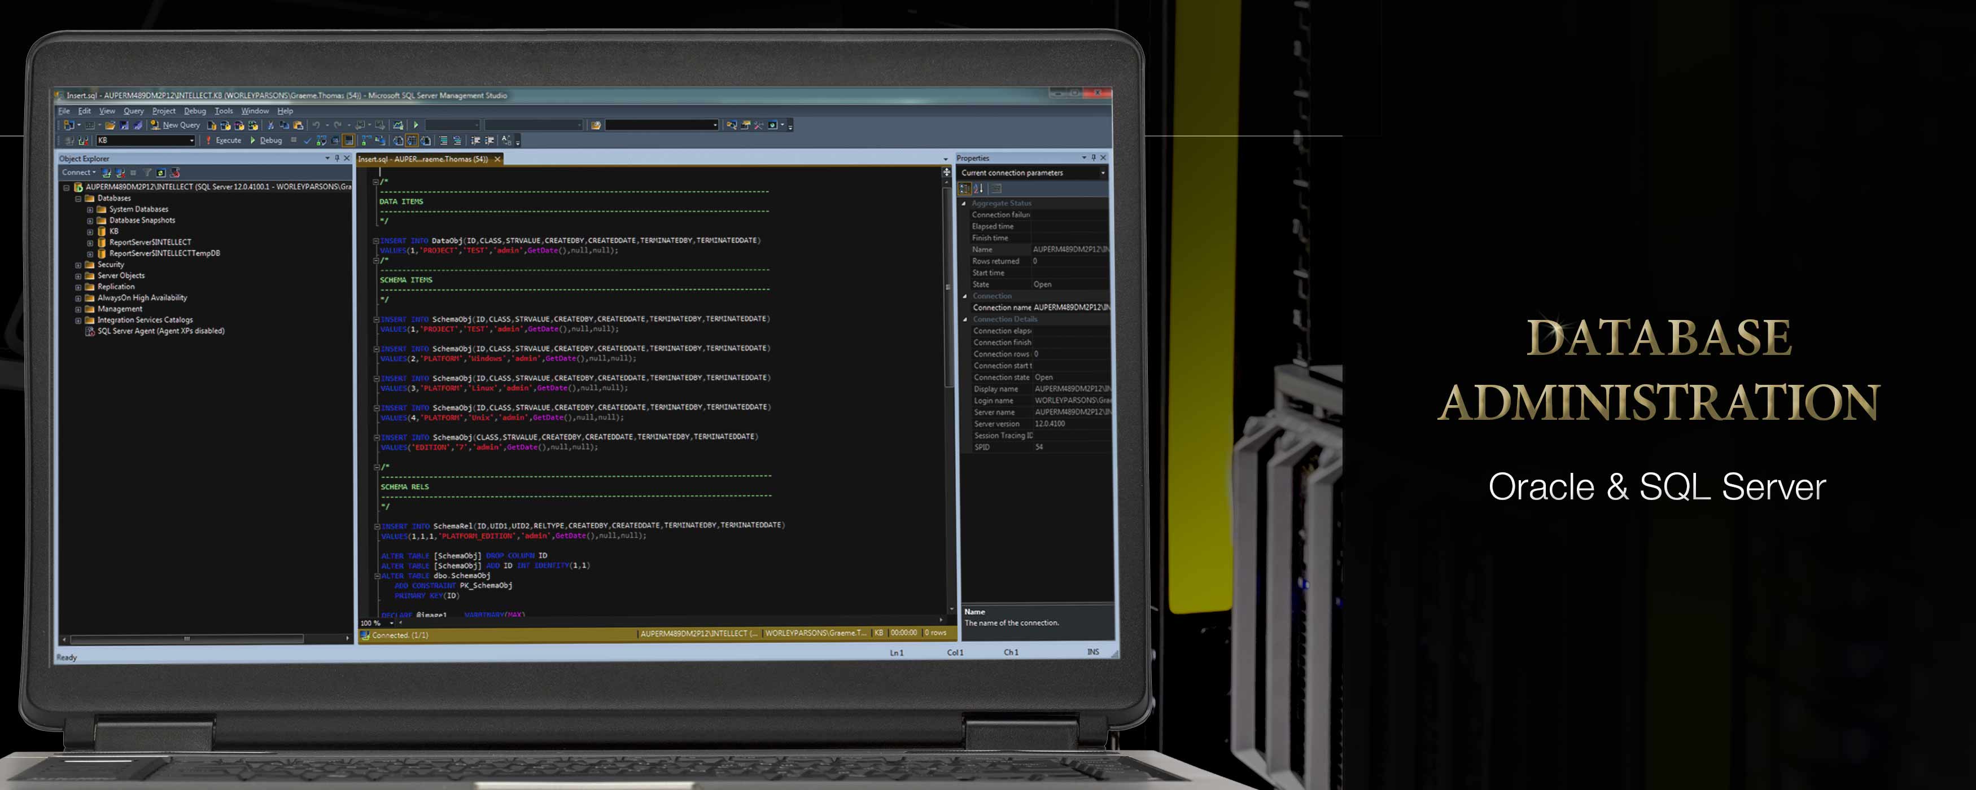Open the View menu
The height and width of the screenshot is (790, 1976).
[107, 111]
